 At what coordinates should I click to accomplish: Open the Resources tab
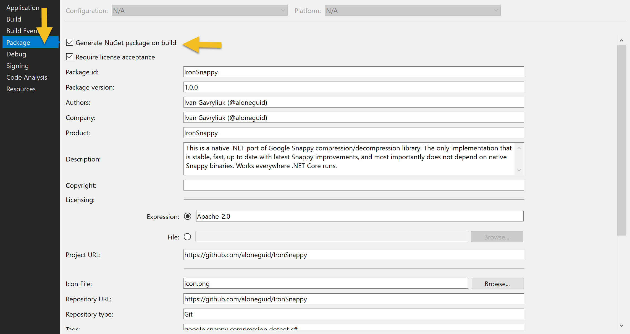[21, 89]
